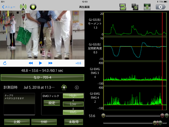This screenshot has height=127, width=169.
Task: Open the gear settings button
Action: click(x=161, y=7)
